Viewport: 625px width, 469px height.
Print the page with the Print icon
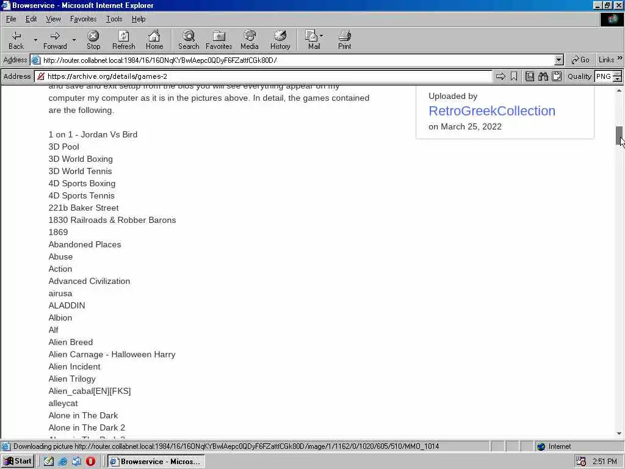click(x=344, y=40)
